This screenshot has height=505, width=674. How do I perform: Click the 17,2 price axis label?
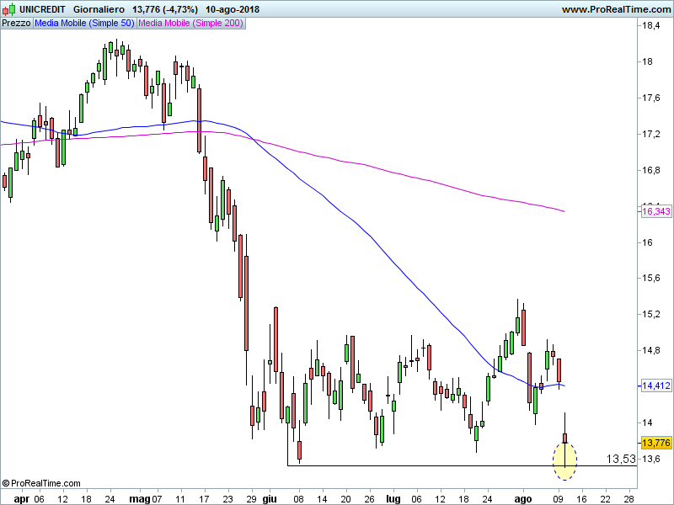click(x=650, y=134)
